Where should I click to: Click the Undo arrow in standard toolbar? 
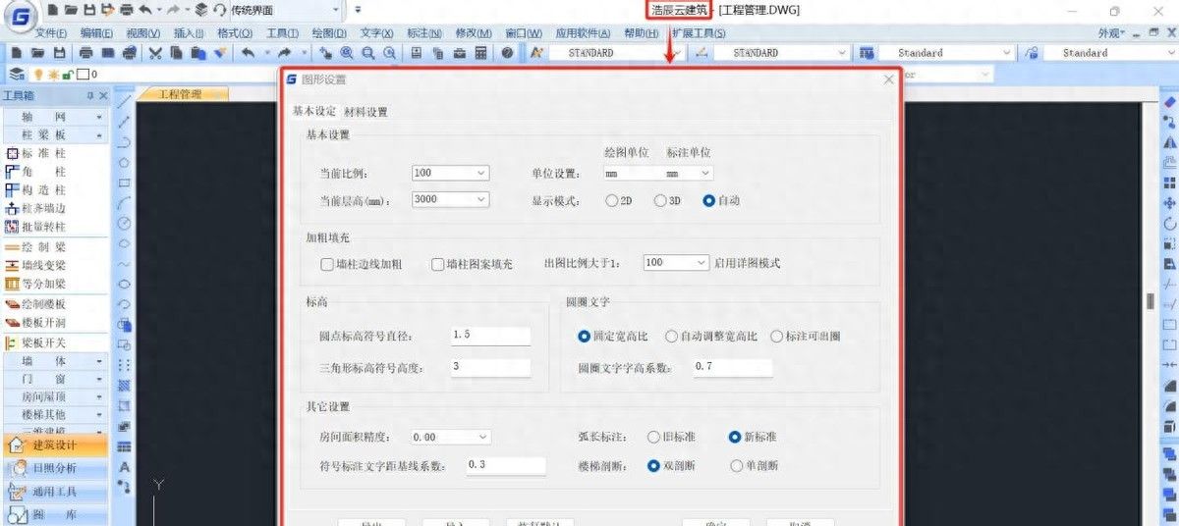[x=248, y=53]
